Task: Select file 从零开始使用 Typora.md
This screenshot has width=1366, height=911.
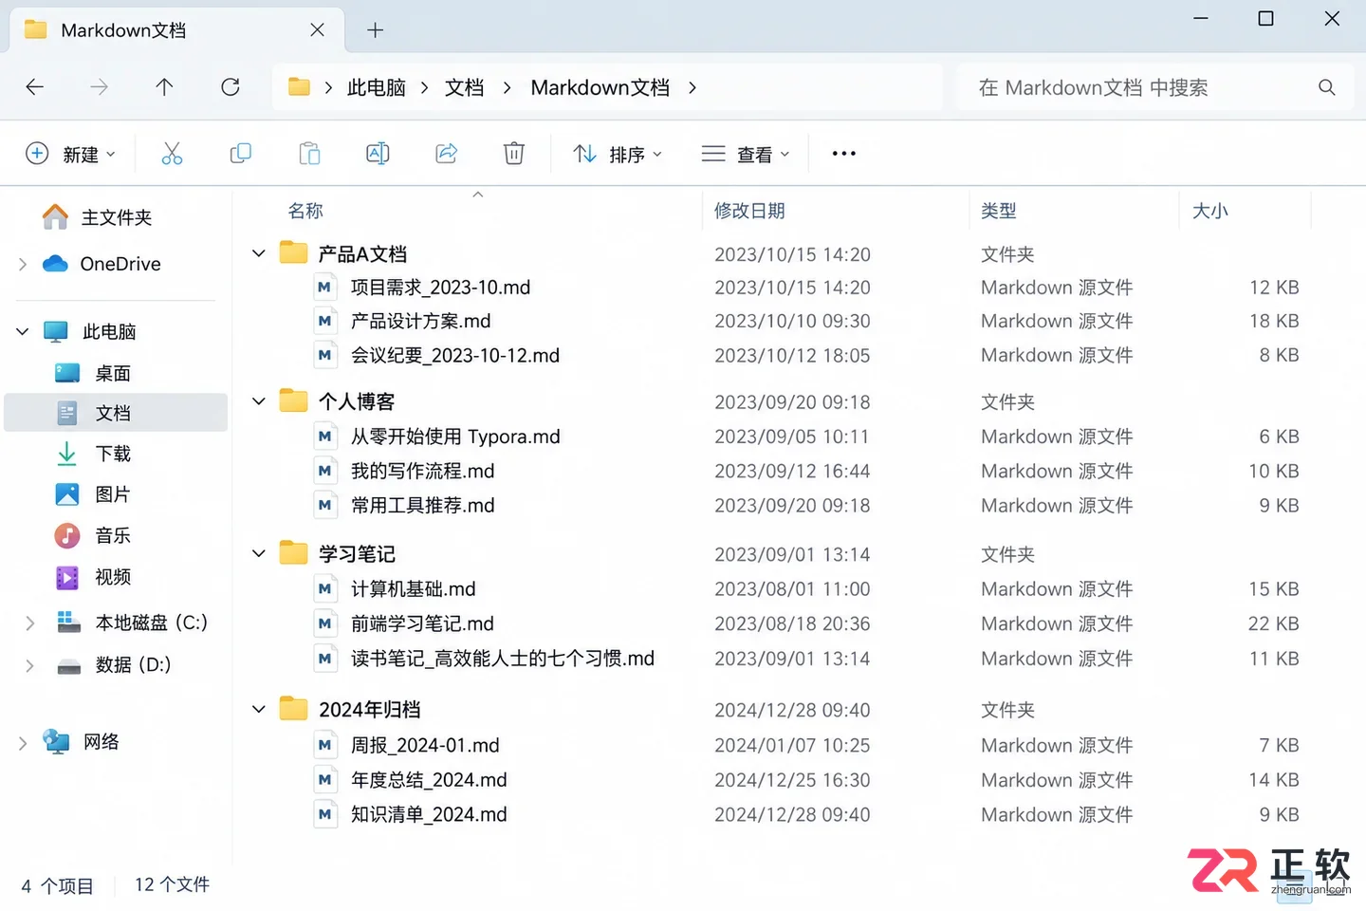Action: click(x=455, y=437)
